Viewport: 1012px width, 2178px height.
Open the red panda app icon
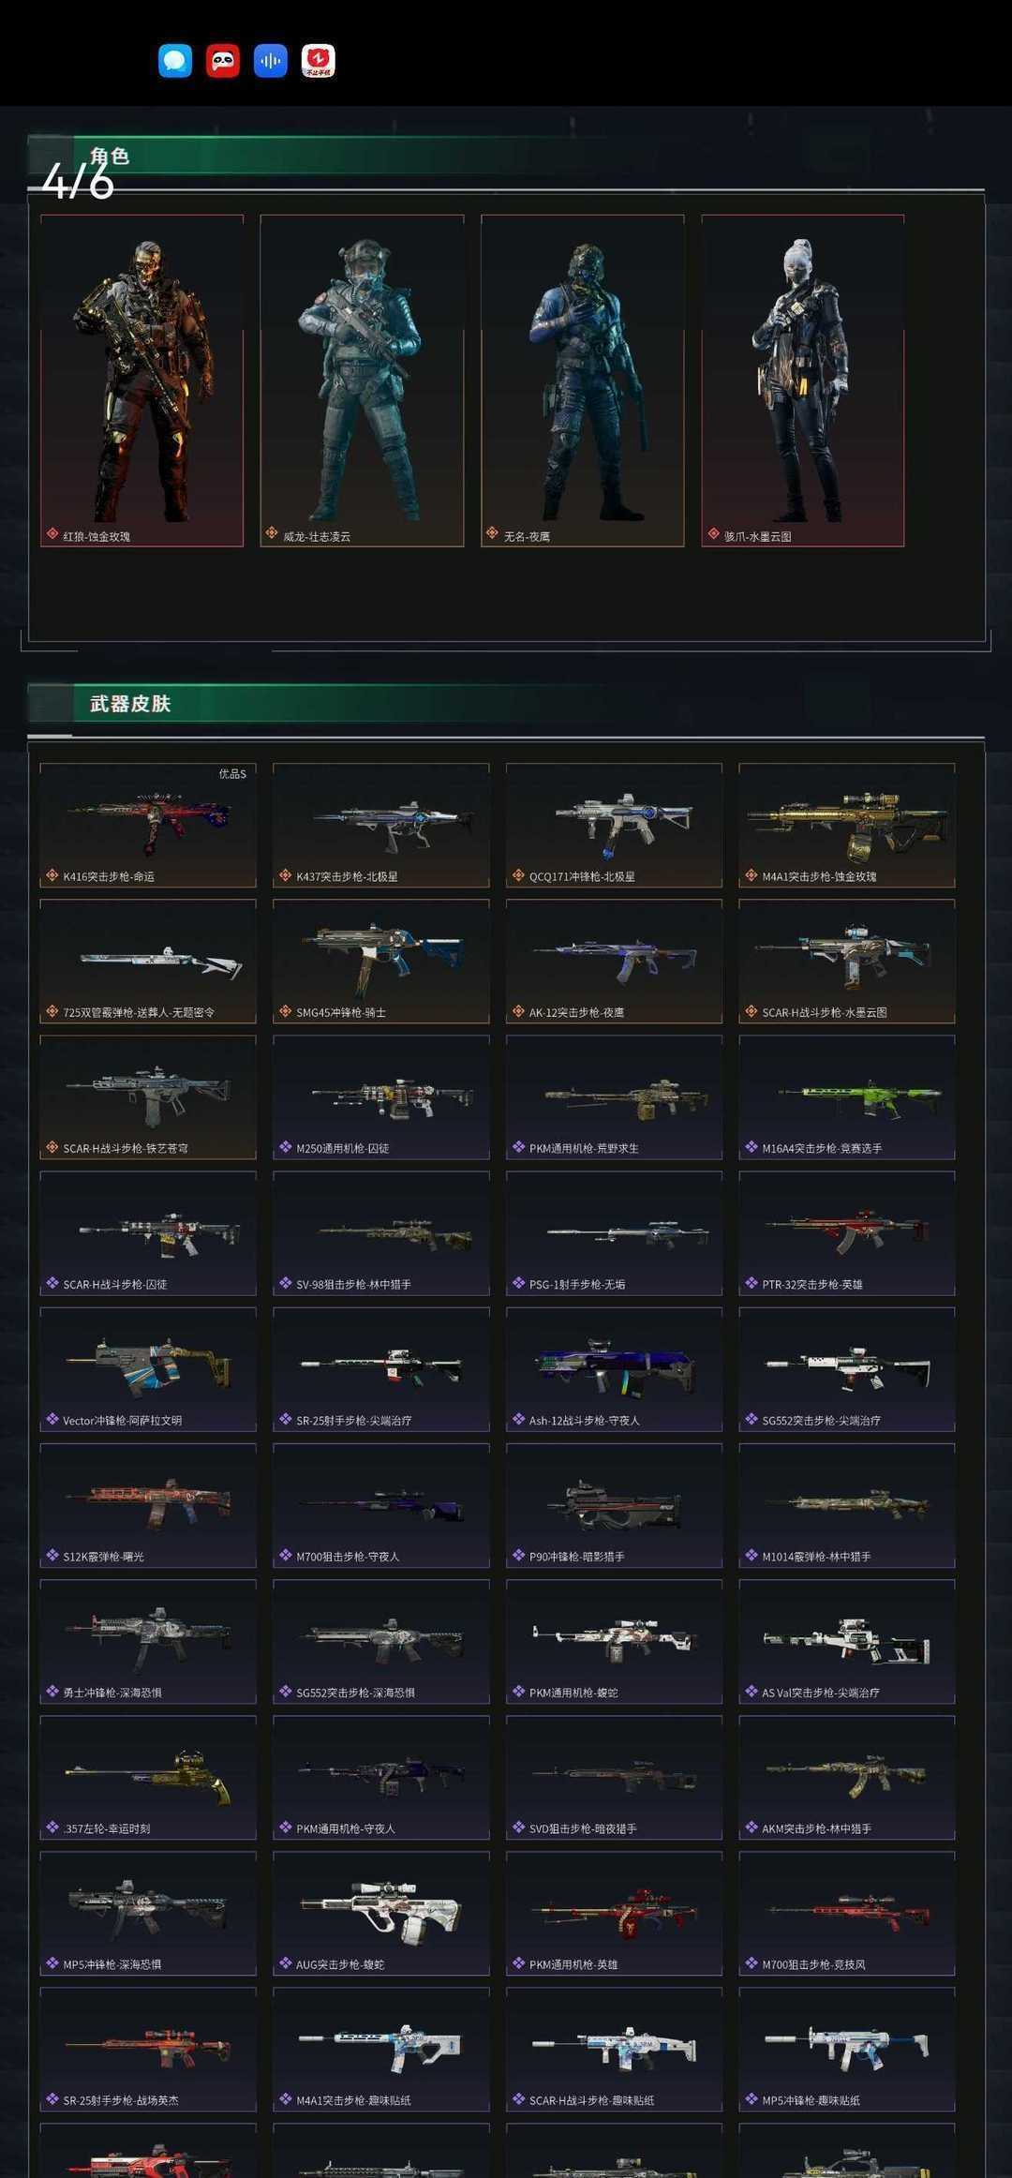click(223, 61)
